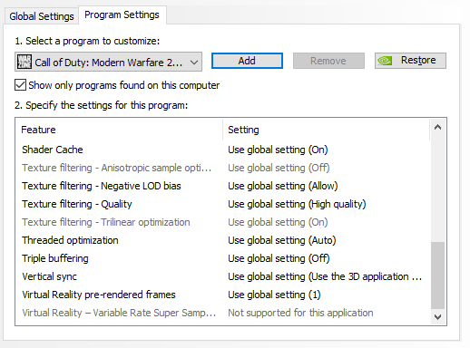Open Texture filtering Quality setting (High quality)
The image size is (470, 348).
click(297, 204)
